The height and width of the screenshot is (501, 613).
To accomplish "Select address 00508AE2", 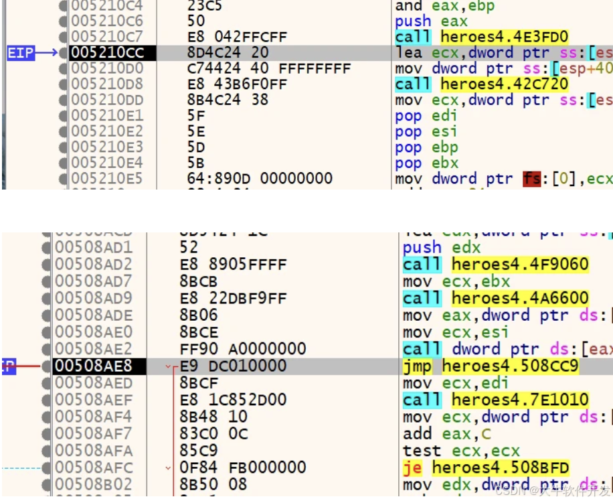I will pos(94,349).
